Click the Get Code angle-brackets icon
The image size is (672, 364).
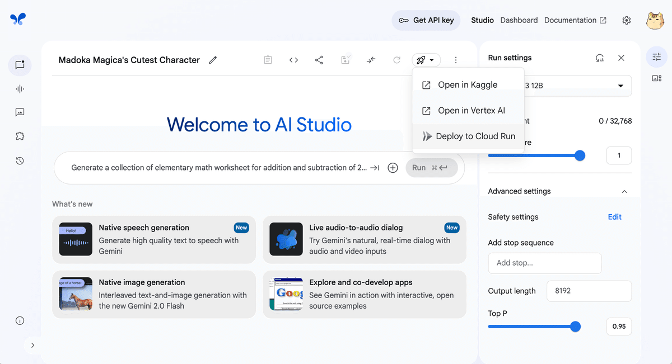[x=293, y=59]
